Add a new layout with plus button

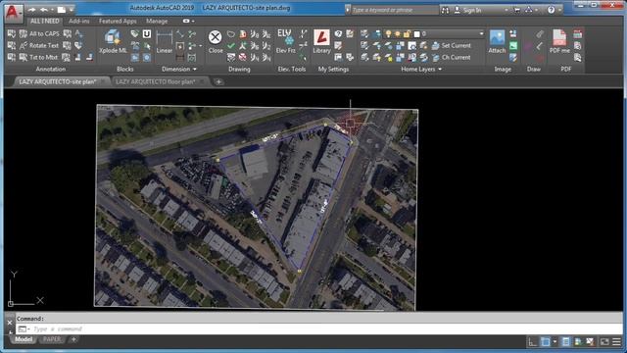click(73, 339)
